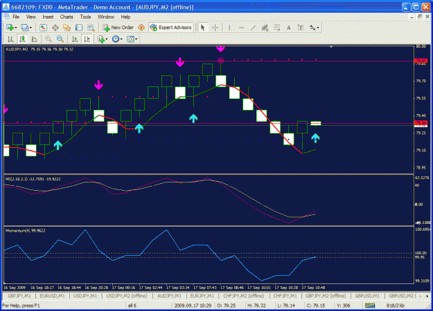Toggle Chart Shift button
This screenshot has width=433, height=311.
[87, 39]
